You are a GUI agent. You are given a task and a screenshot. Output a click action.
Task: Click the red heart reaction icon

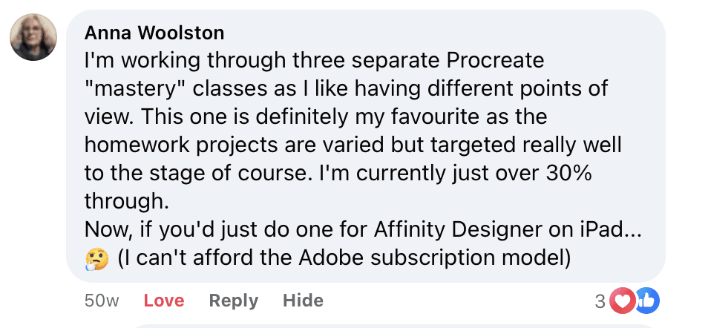(624, 301)
